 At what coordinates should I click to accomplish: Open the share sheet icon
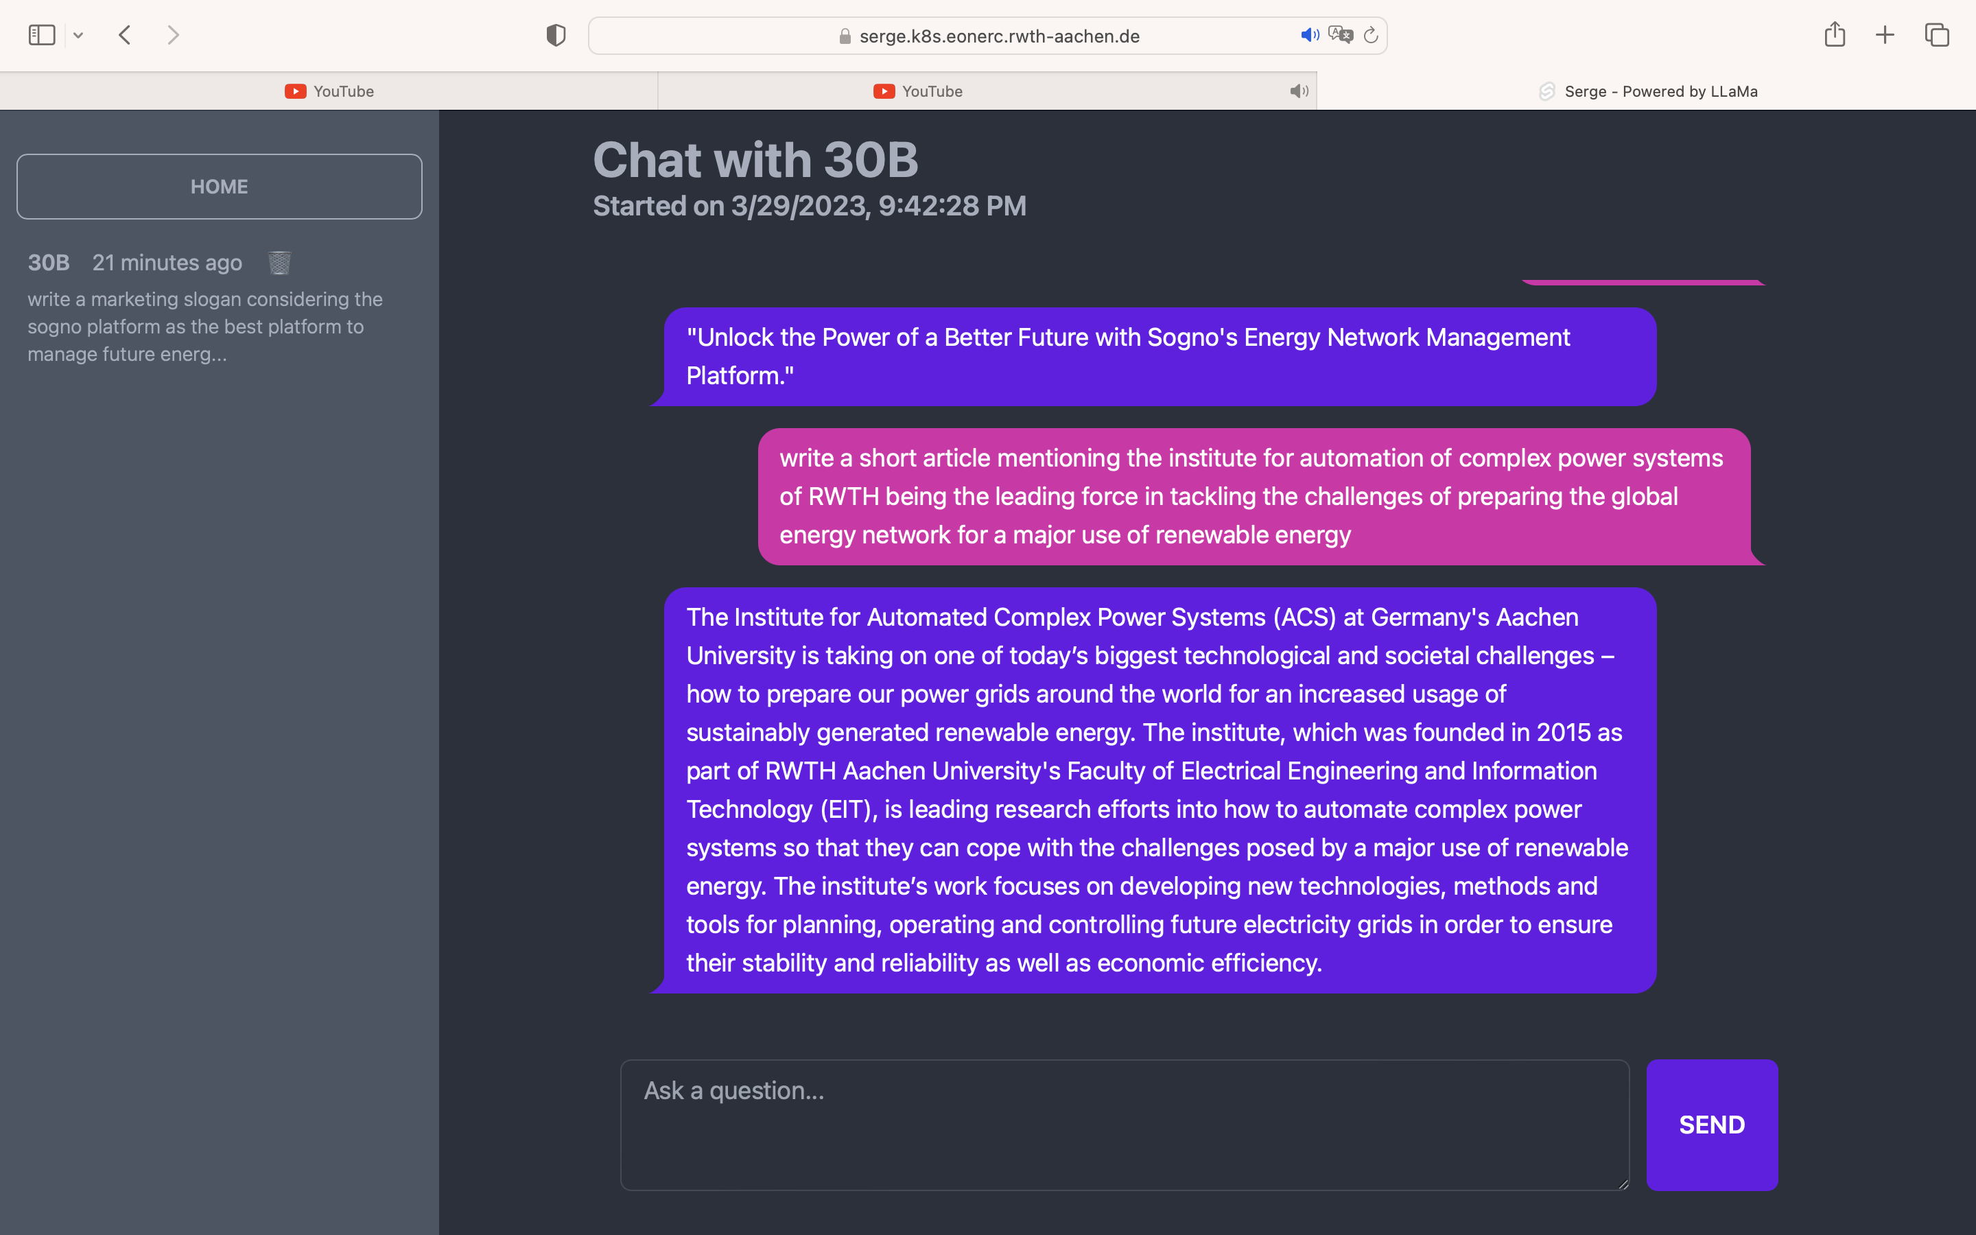[x=1834, y=35]
